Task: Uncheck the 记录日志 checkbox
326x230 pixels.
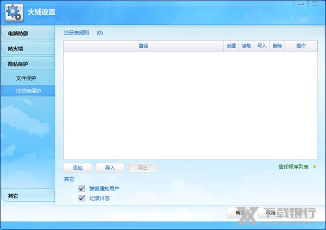Action: click(x=82, y=198)
